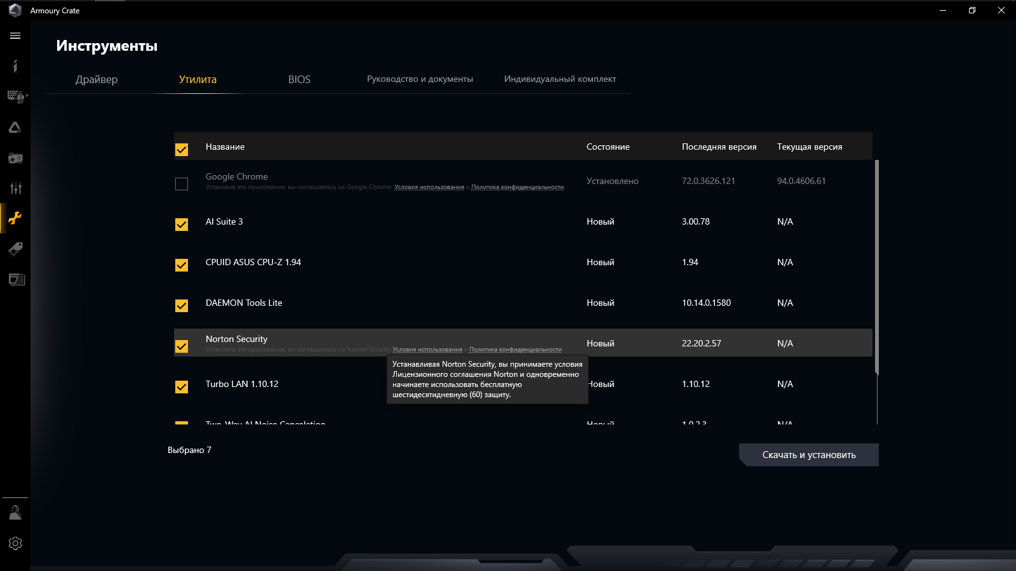Image resolution: width=1016 pixels, height=571 pixels.
Task: Open Armoury Crate settings gear
Action: [x=15, y=543]
